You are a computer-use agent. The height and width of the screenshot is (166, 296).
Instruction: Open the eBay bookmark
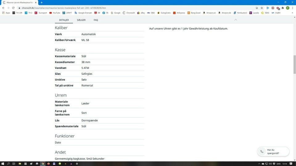pos(141,13)
